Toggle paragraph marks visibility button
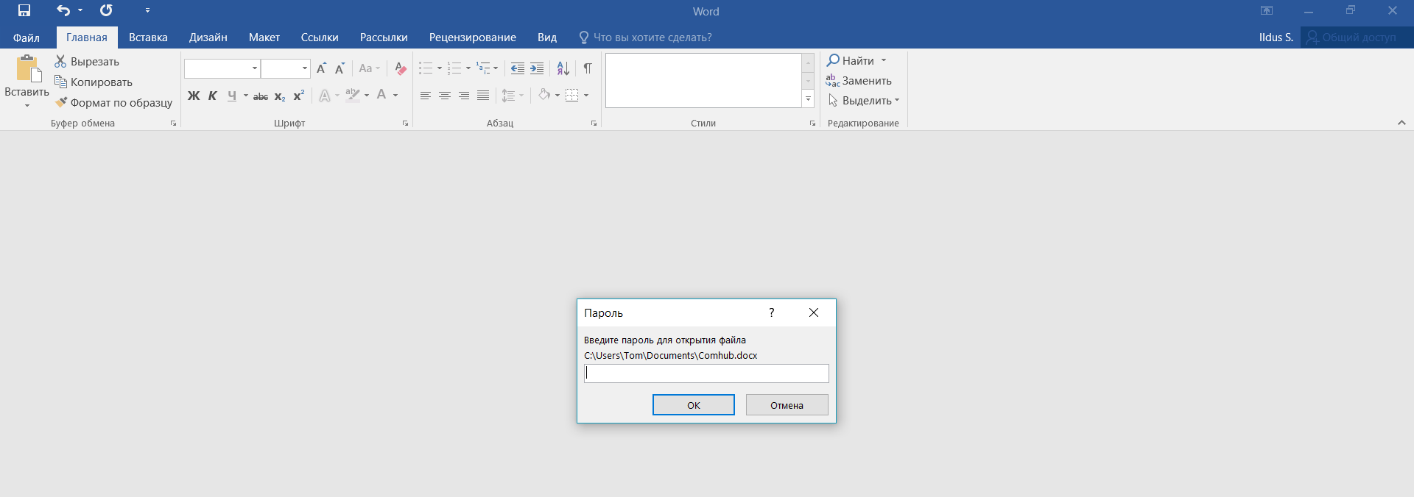The width and height of the screenshot is (1414, 497). (588, 68)
